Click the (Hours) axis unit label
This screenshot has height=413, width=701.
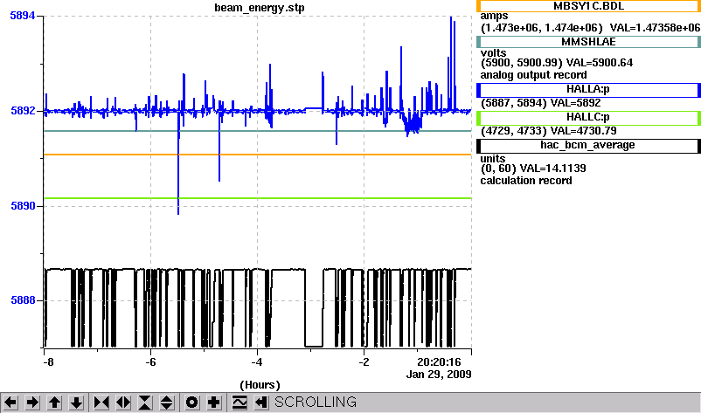(x=260, y=385)
